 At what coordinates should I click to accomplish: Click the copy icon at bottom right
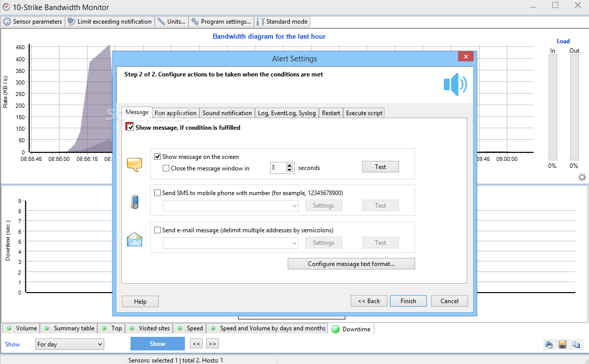click(576, 344)
